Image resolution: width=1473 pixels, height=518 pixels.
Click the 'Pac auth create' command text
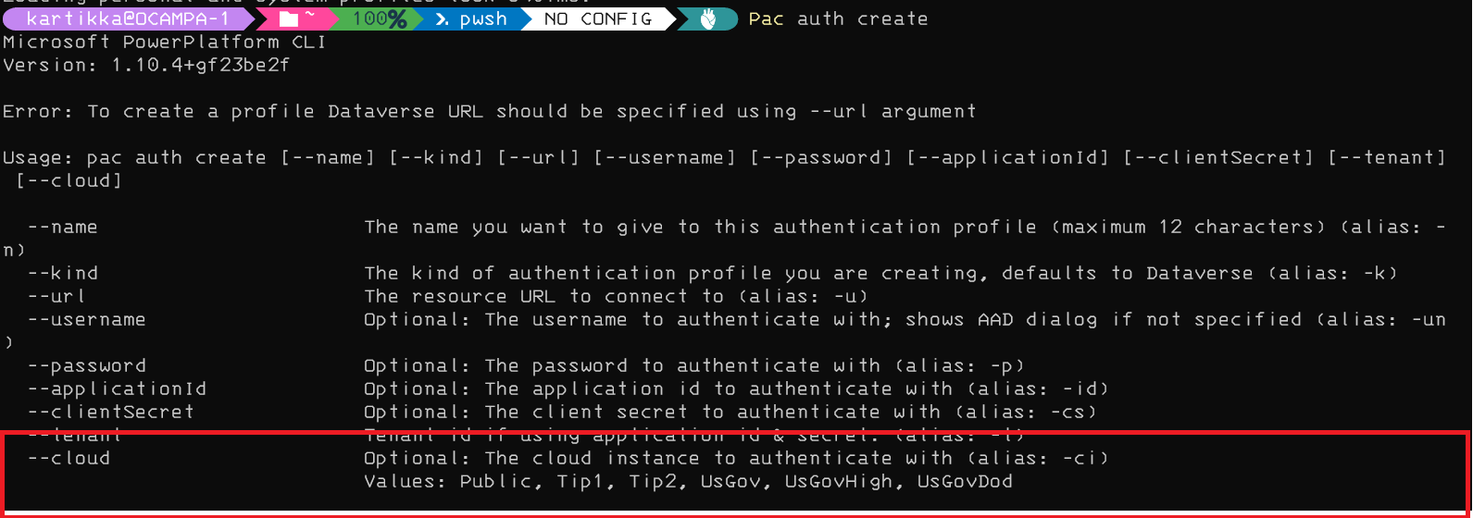(x=838, y=18)
